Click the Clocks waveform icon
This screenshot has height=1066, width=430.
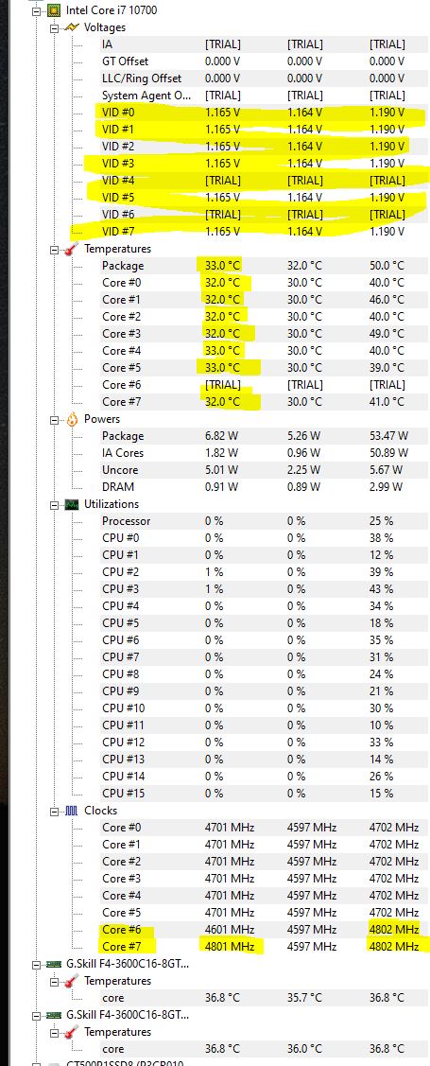click(72, 811)
